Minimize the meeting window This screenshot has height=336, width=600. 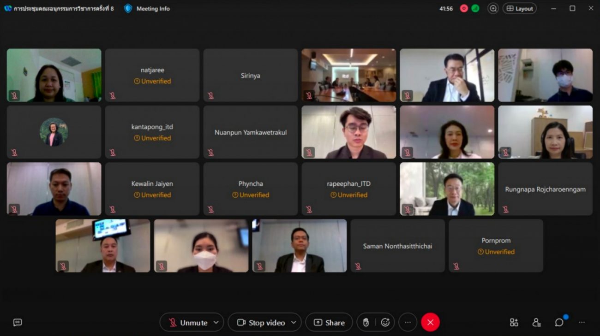tap(553, 8)
